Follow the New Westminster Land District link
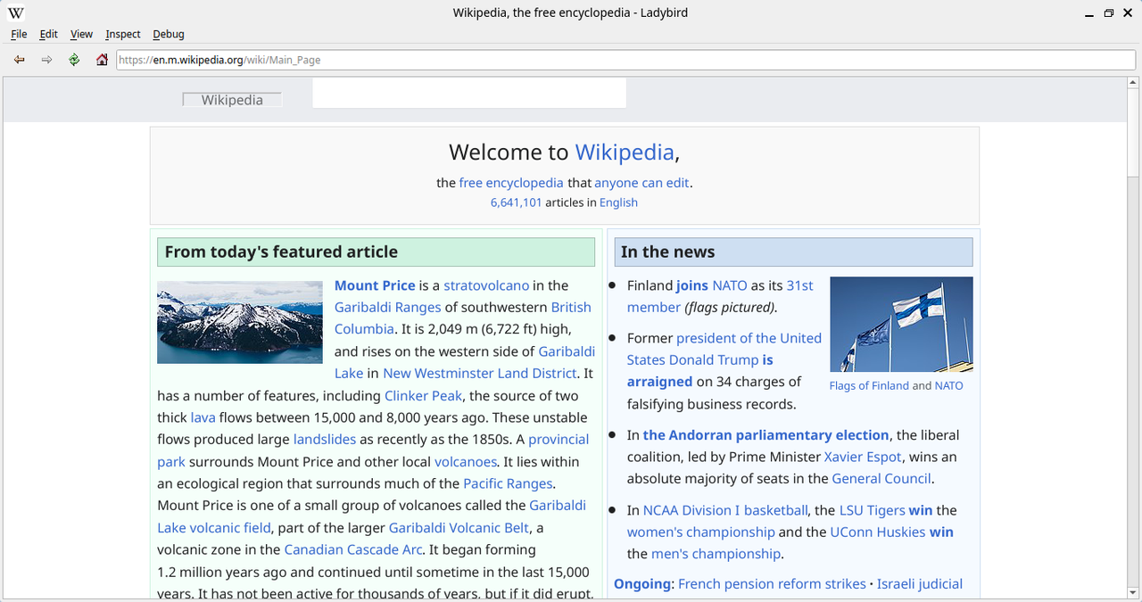This screenshot has width=1142, height=602. (480, 373)
